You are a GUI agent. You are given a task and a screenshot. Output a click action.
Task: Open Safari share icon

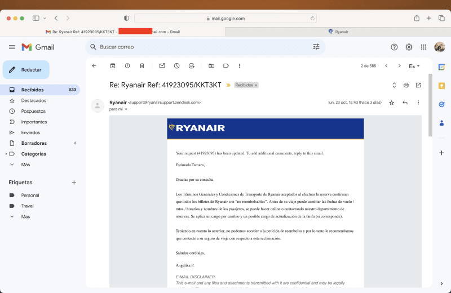point(417,18)
